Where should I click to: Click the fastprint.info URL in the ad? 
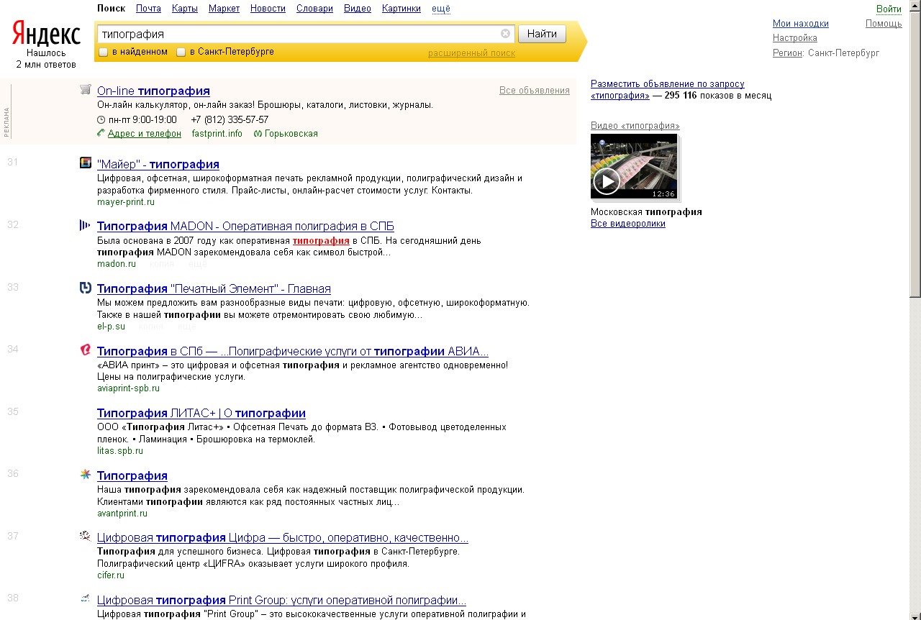[217, 134]
